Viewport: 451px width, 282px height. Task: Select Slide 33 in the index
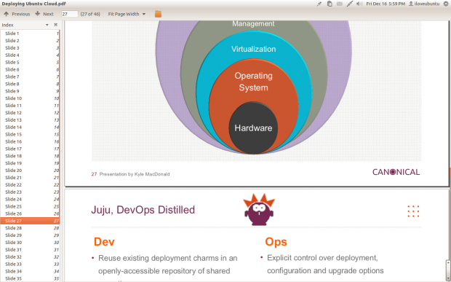pos(30,264)
